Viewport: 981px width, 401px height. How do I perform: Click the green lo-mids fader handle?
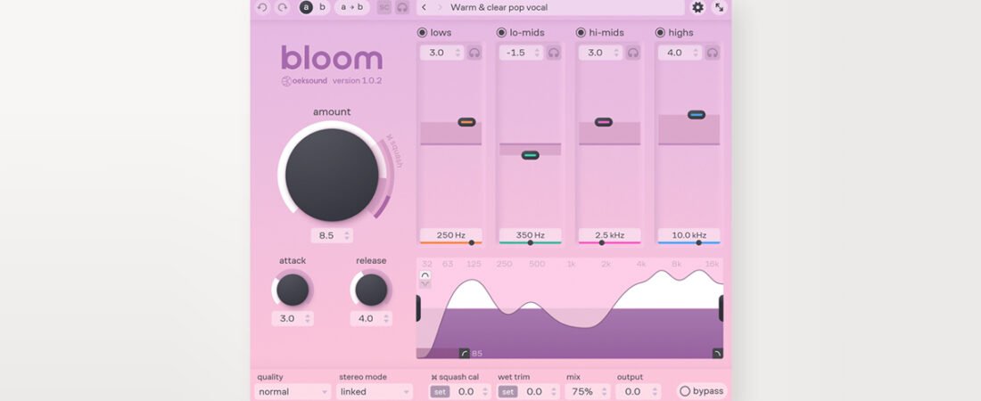point(530,155)
